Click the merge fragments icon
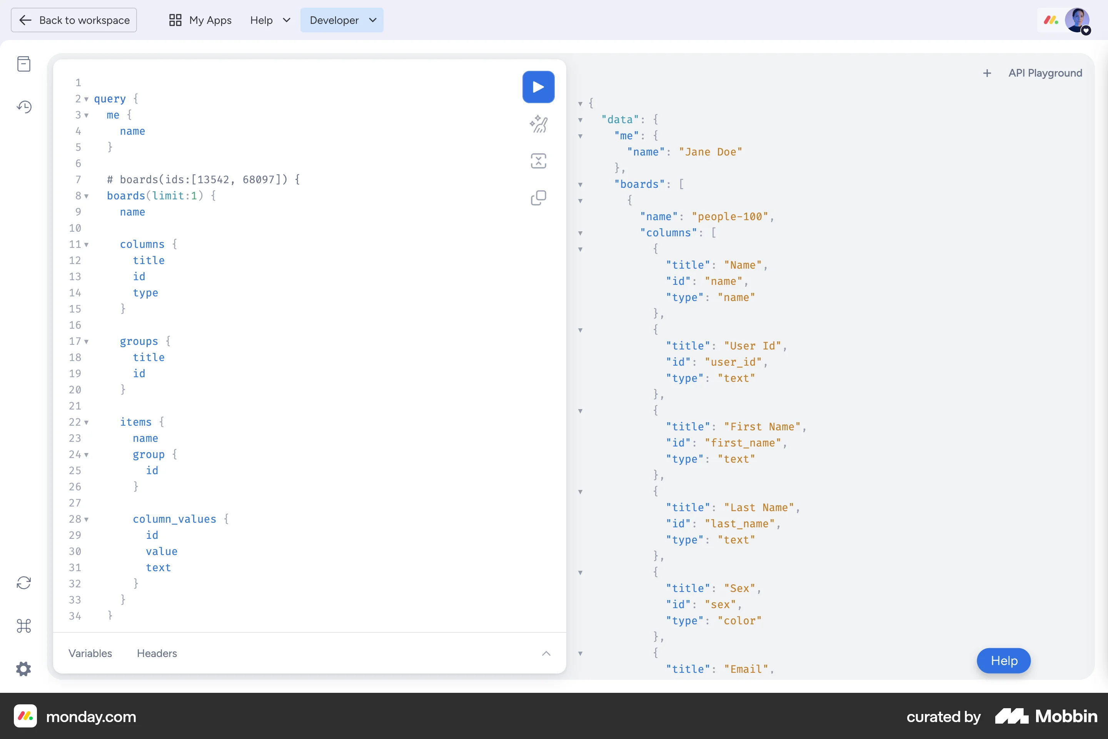The height and width of the screenshot is (739, 1108). pyautogui.click(x=538, y=161)
